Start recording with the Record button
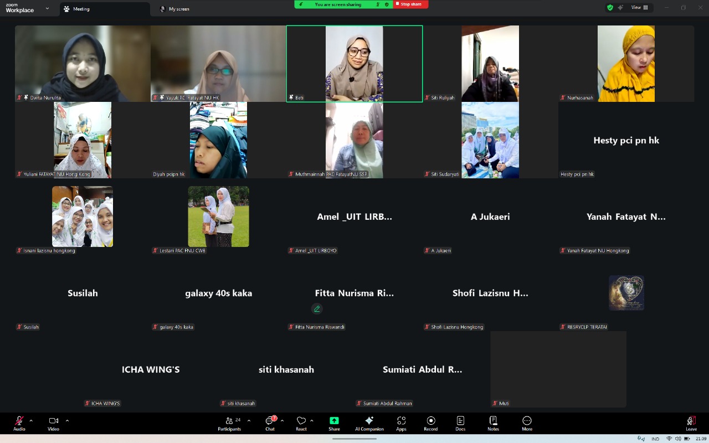Viewport: 709px width, 443px height. click(430, 423)
